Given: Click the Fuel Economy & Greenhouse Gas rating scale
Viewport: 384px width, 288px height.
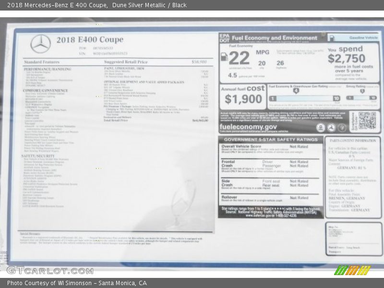Looking at the screenshot, I should tap(305, 98).
